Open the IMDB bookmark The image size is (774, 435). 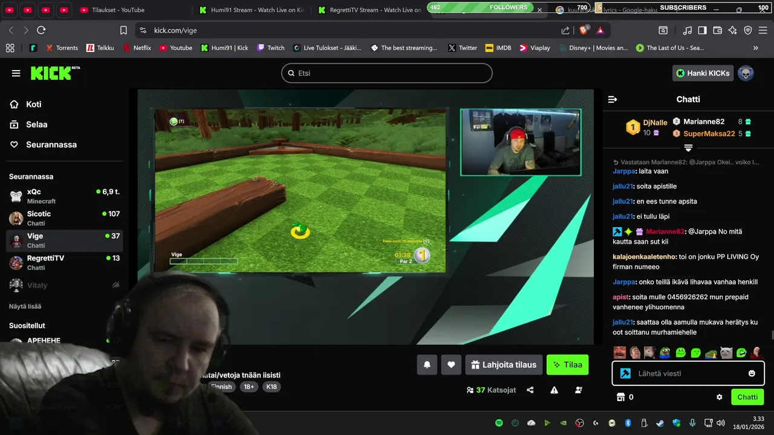(498, 48)
